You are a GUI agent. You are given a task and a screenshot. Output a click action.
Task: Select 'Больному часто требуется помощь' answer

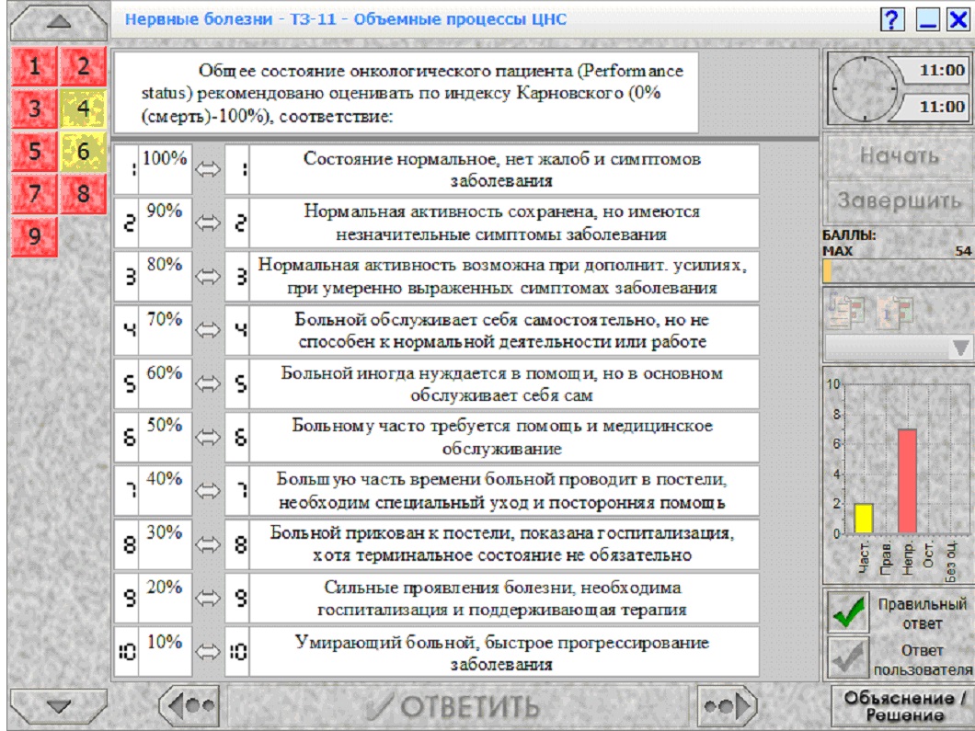point(504,437)
